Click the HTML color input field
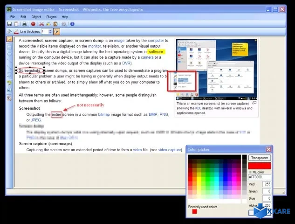Image resolution: width=295 pixels, height=224 pixels. pos(260,177)
